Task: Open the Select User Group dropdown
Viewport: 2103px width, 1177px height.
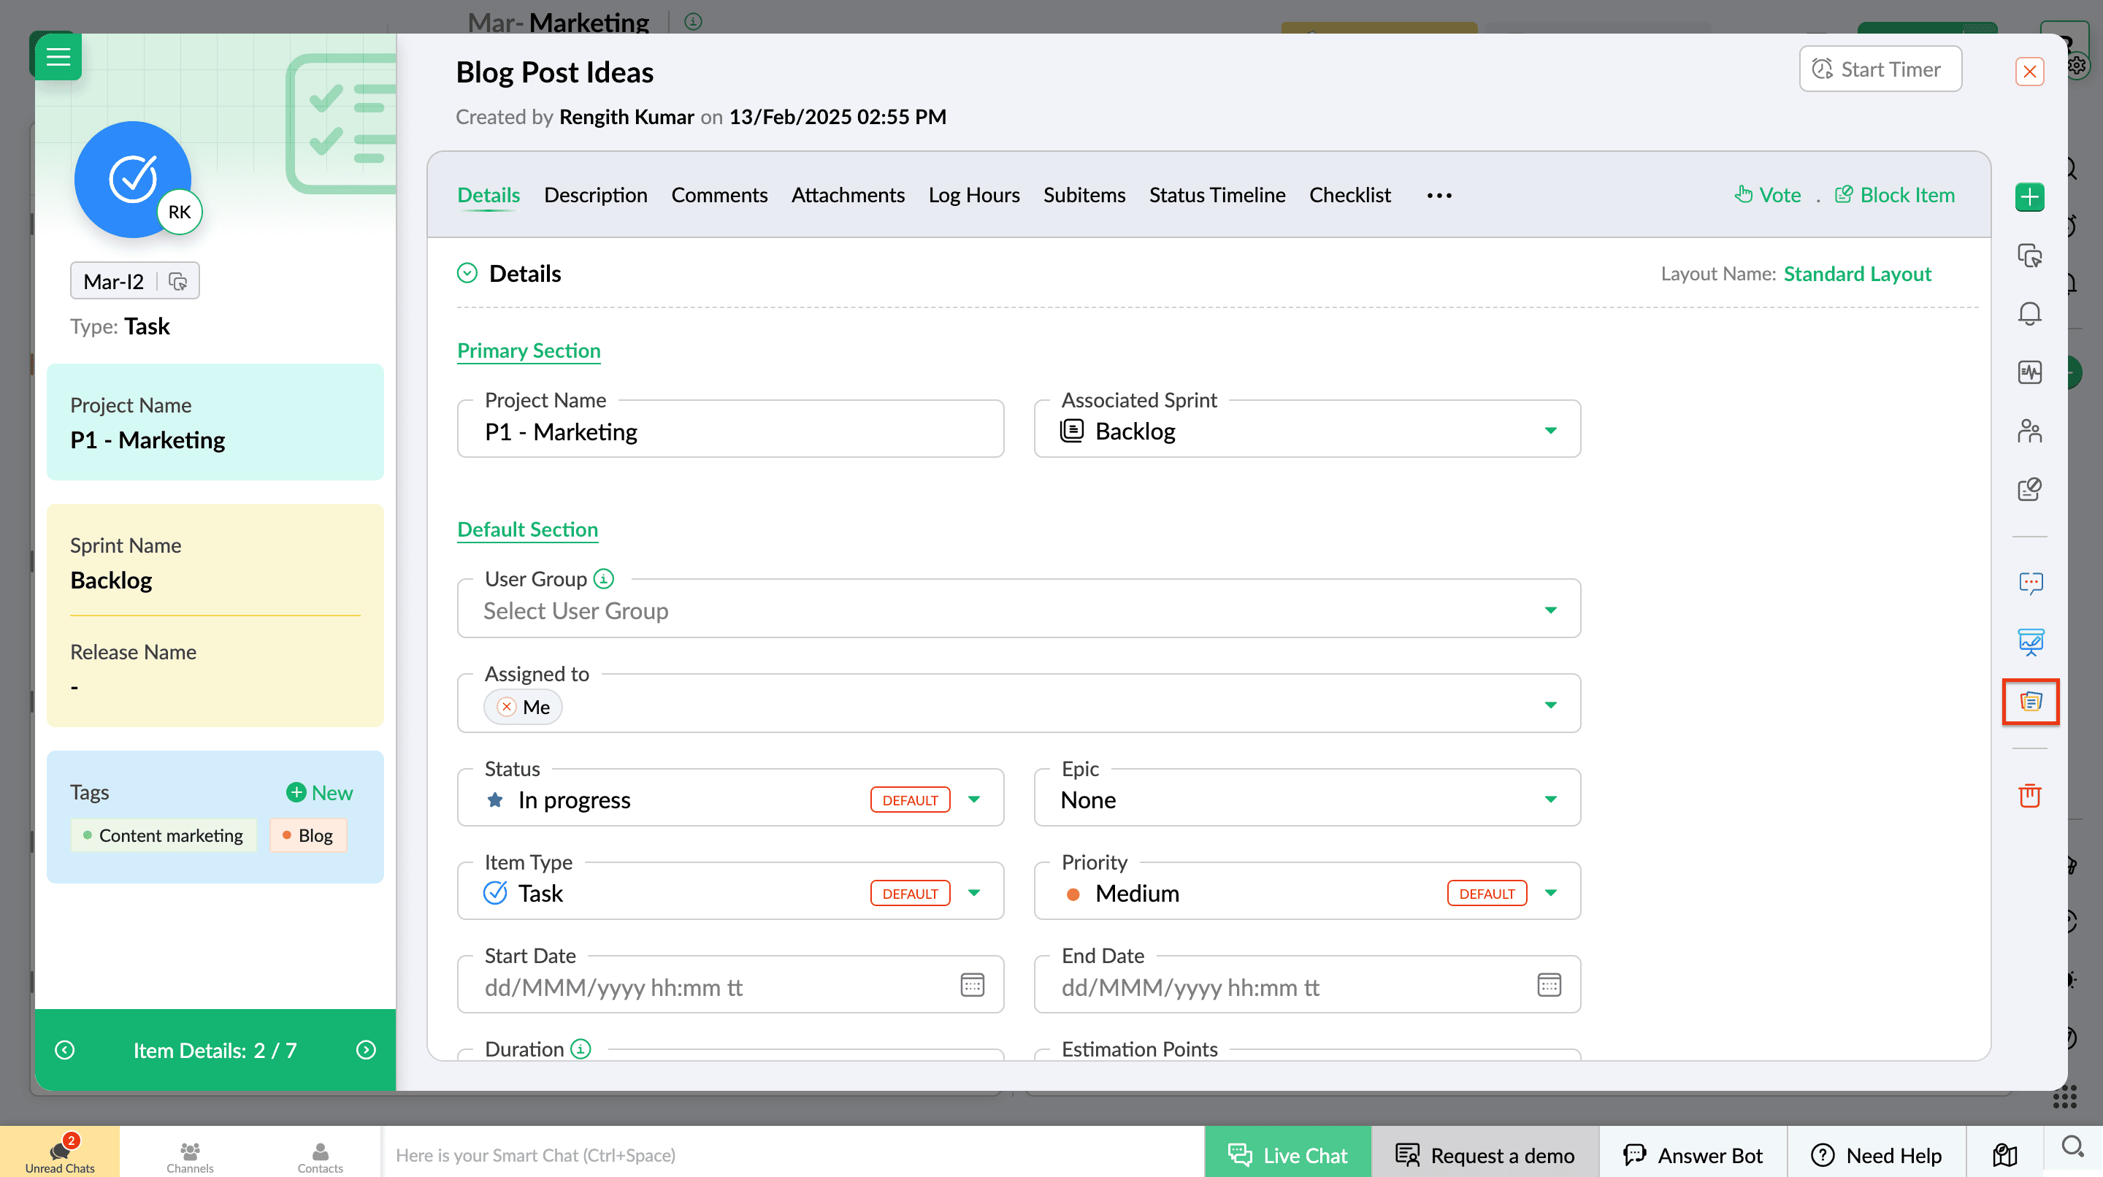Action: tap(1550, 610)
